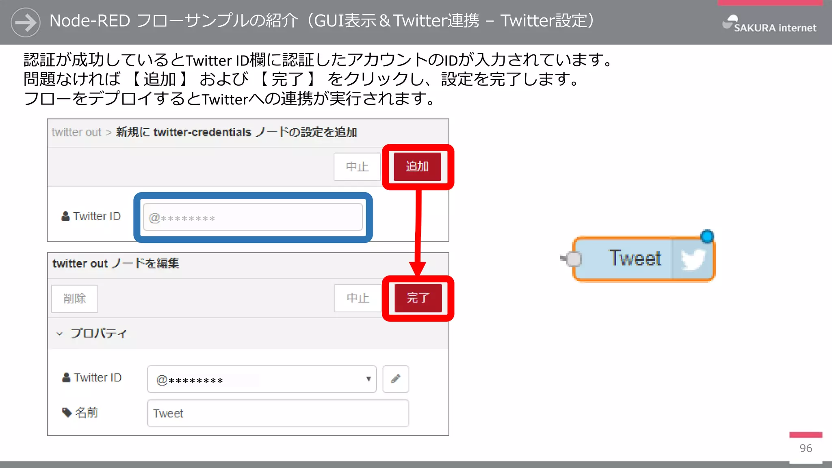Click the user icon beside Twitter ID in the properties section
The image size is (832, 468).
click(x=66, y=377)
